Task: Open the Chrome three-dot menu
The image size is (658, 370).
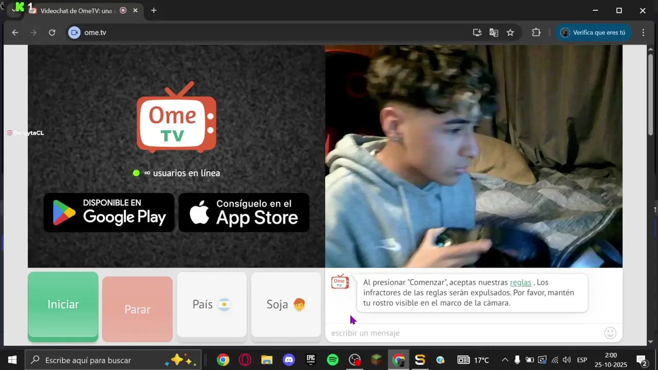Action: click(x=643, y=32)
